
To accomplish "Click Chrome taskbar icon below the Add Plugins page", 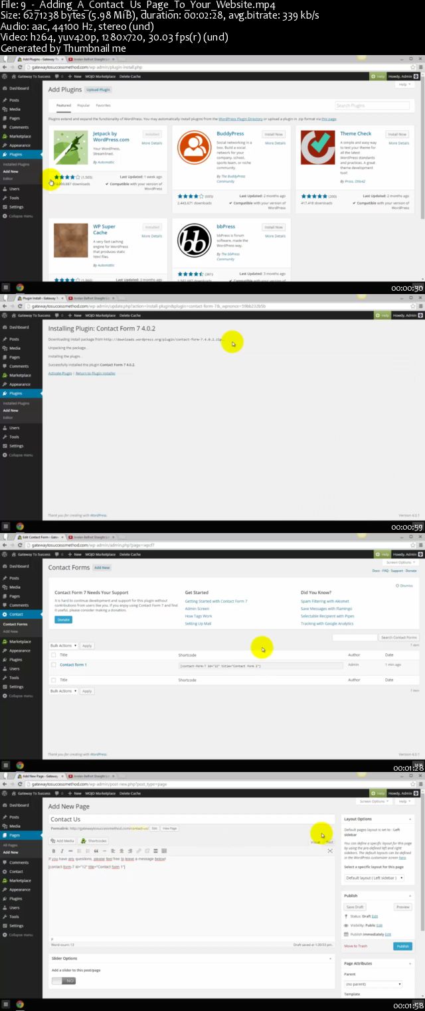I will click(20, 287).
